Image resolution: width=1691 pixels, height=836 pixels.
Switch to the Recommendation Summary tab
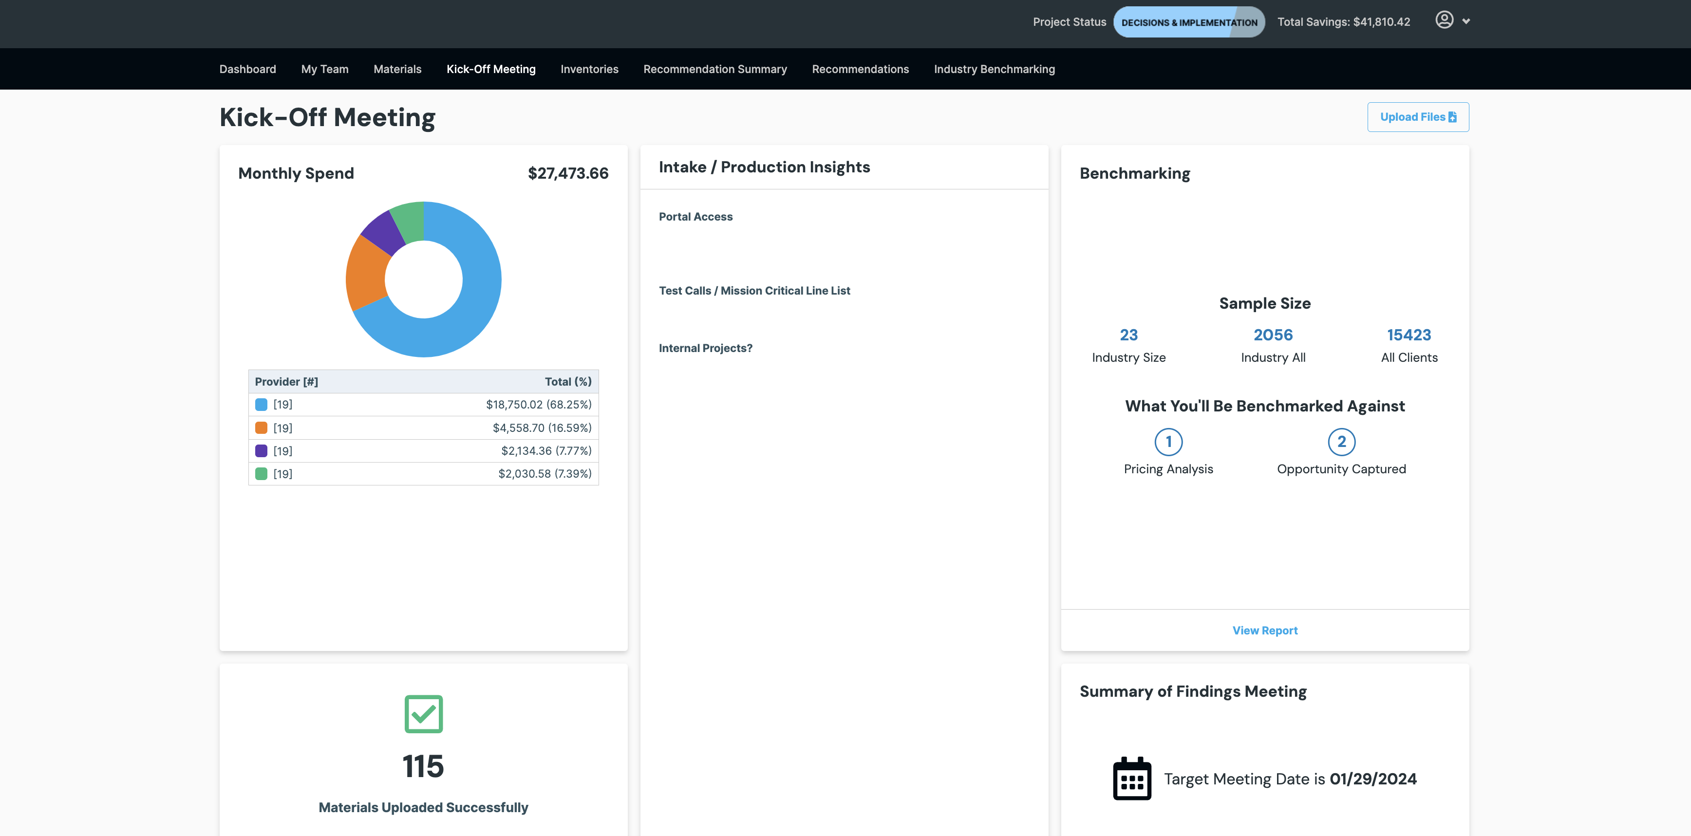[715, 69]
